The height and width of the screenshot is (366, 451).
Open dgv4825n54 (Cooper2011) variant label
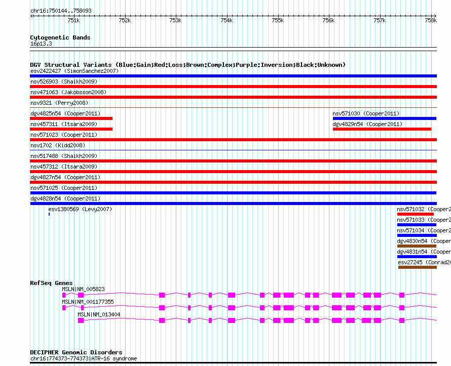tap(65, 113)
